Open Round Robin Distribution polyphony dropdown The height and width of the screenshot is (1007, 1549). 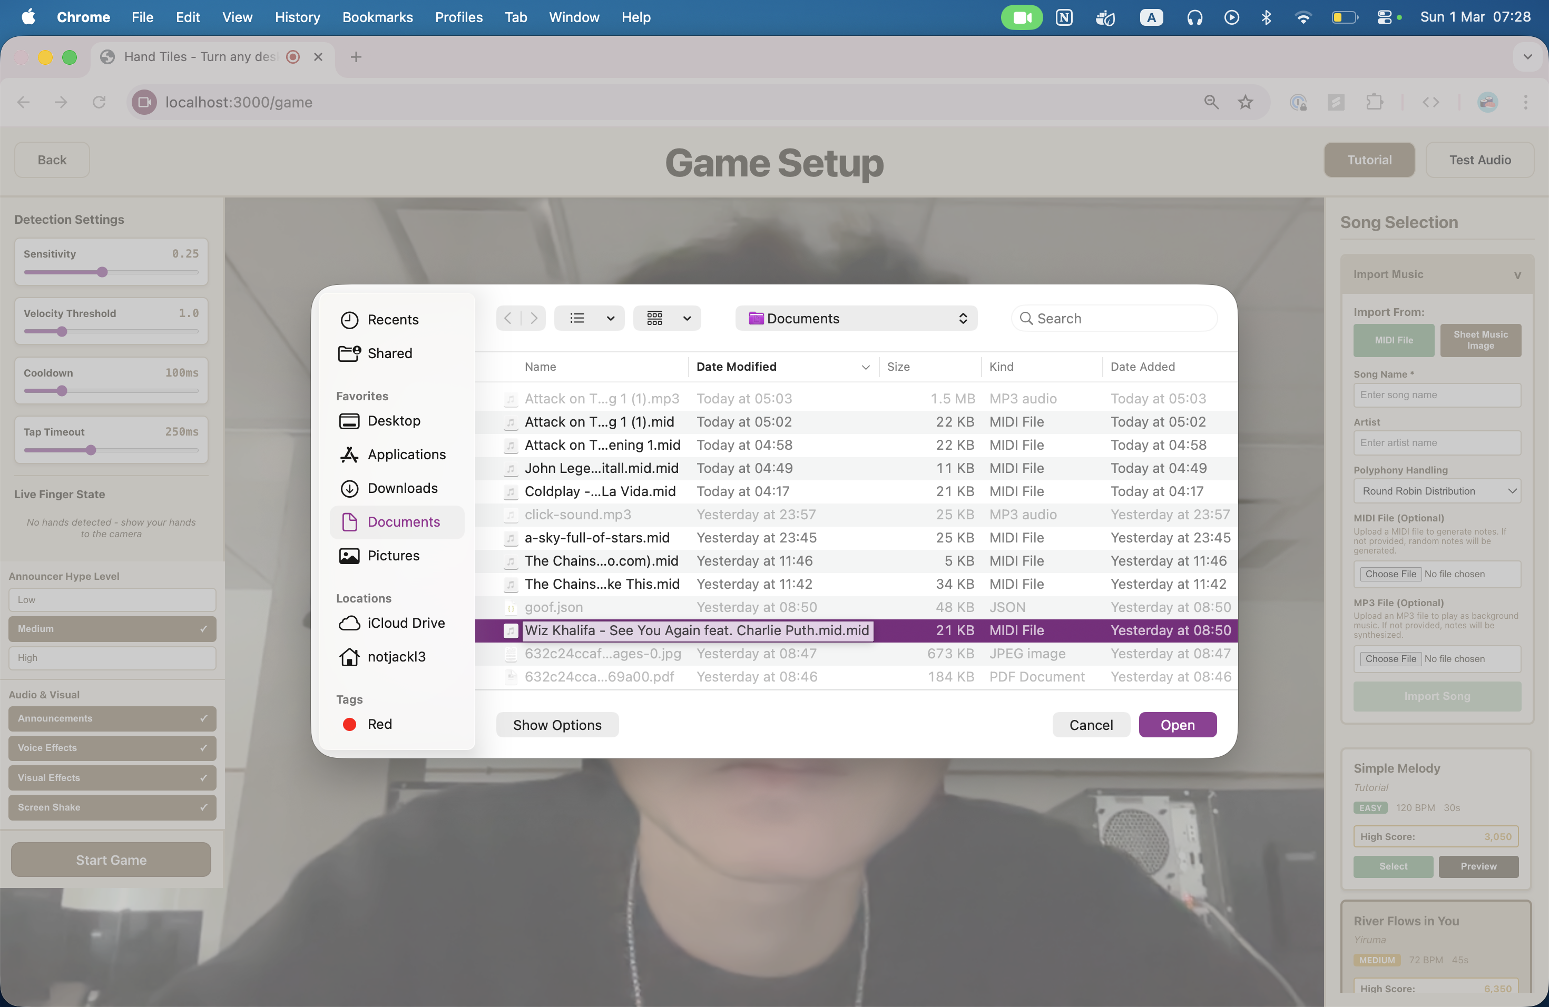[x=1436, y=491]
